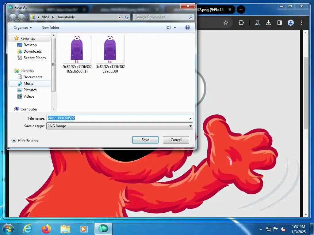Screen dimensions: 314x235
Task: Open the Documents library
Action: coord(33,77)
